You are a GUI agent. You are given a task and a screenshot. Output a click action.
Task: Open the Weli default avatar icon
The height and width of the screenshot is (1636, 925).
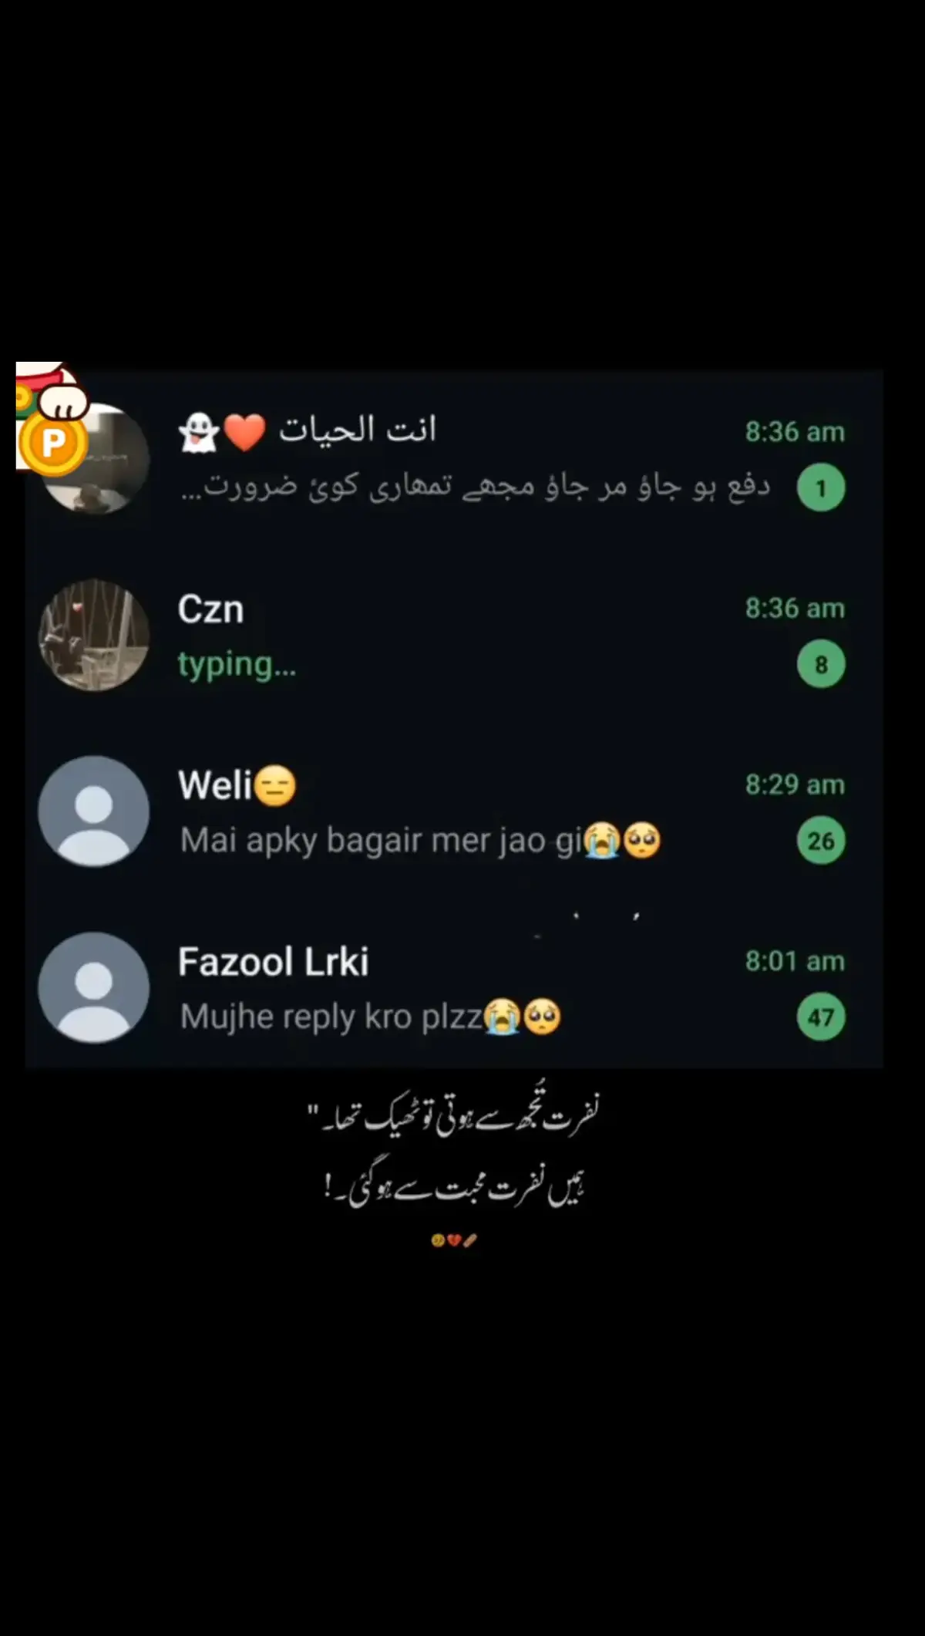tap(94, 811)
